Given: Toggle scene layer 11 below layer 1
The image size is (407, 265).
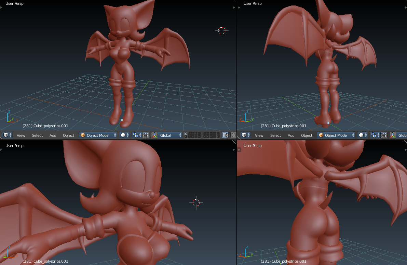Looking at the screenshot, I should [186, 137].
